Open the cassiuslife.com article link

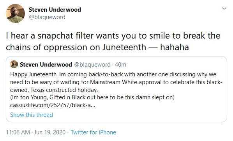coord(53,105)
